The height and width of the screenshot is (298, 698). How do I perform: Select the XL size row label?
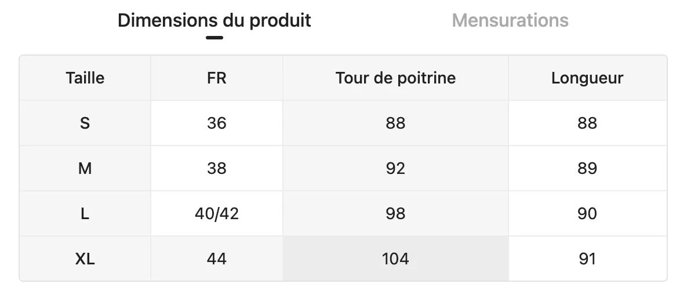tap(85, 259)
